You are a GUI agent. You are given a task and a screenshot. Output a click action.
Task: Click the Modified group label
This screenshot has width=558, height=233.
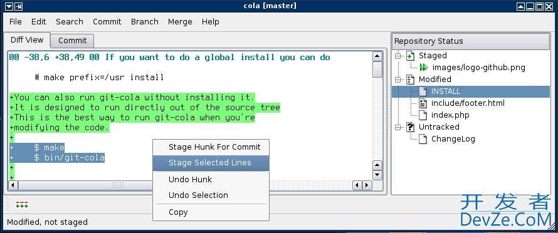coord(435,80)
